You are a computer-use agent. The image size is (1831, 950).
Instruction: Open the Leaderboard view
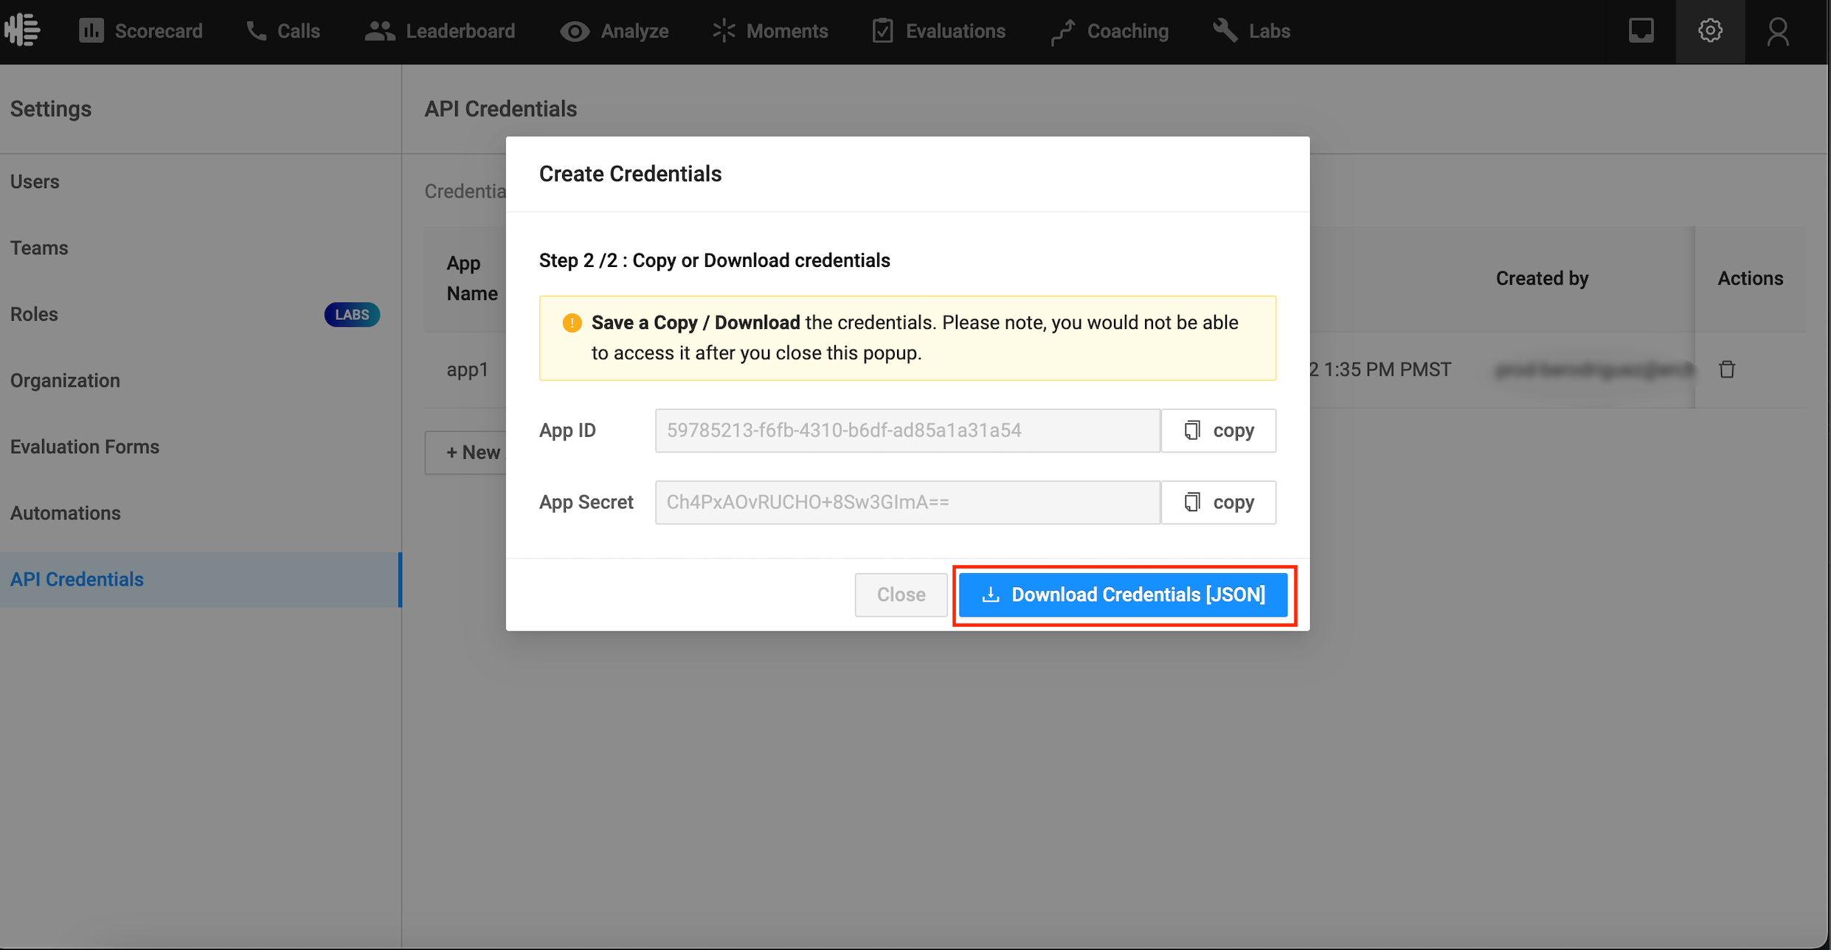440,31
